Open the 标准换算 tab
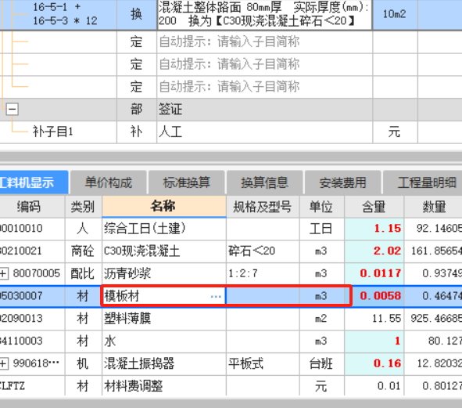Viewport: 462px width, 408px height. [187, 182]
